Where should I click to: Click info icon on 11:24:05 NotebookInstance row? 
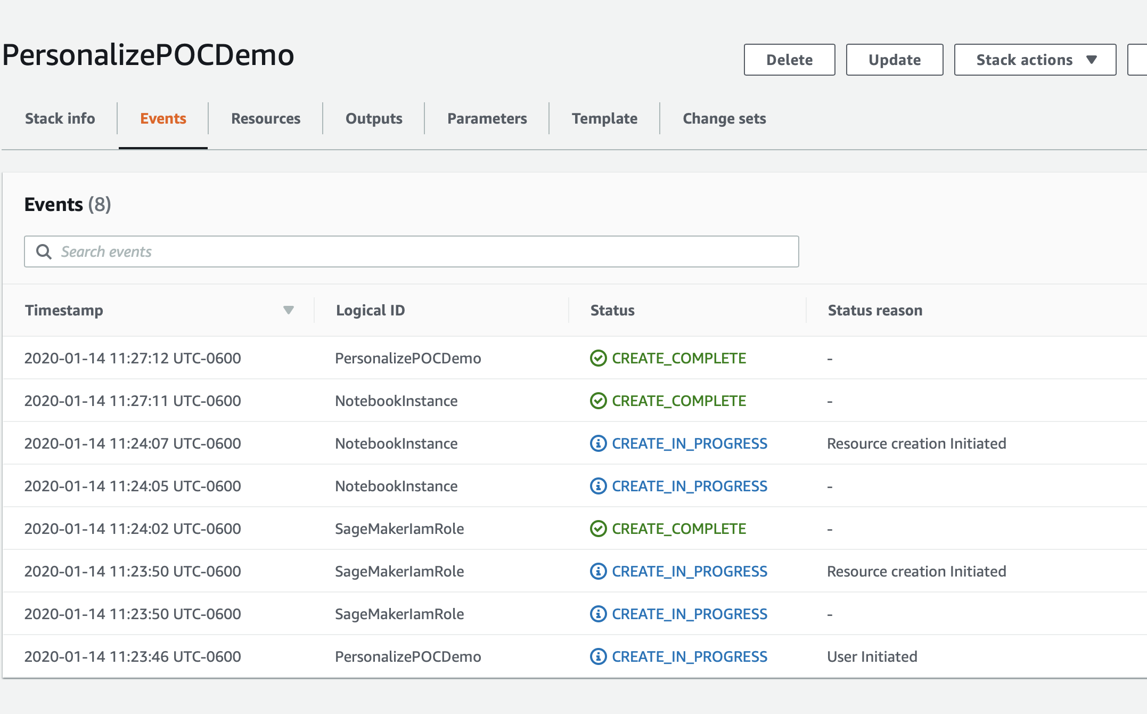coord(598,486)
